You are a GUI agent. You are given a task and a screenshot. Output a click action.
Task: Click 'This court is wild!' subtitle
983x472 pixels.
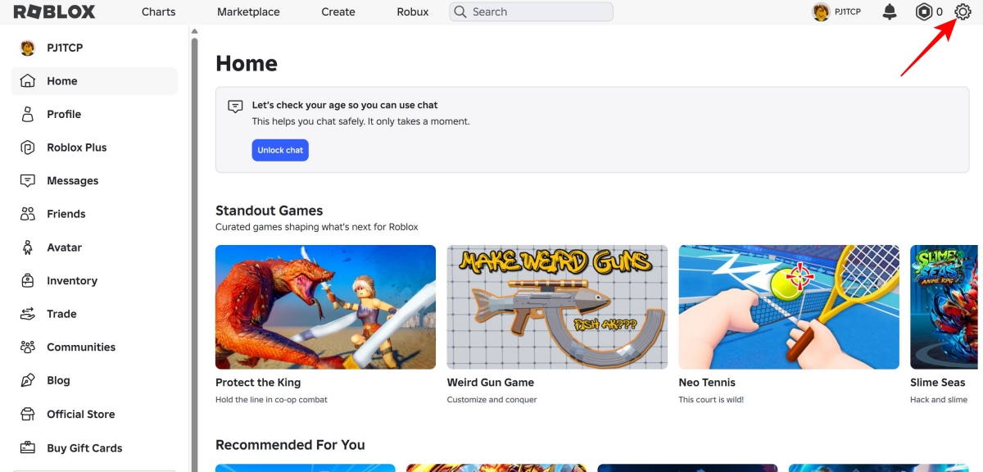point(711,400)
